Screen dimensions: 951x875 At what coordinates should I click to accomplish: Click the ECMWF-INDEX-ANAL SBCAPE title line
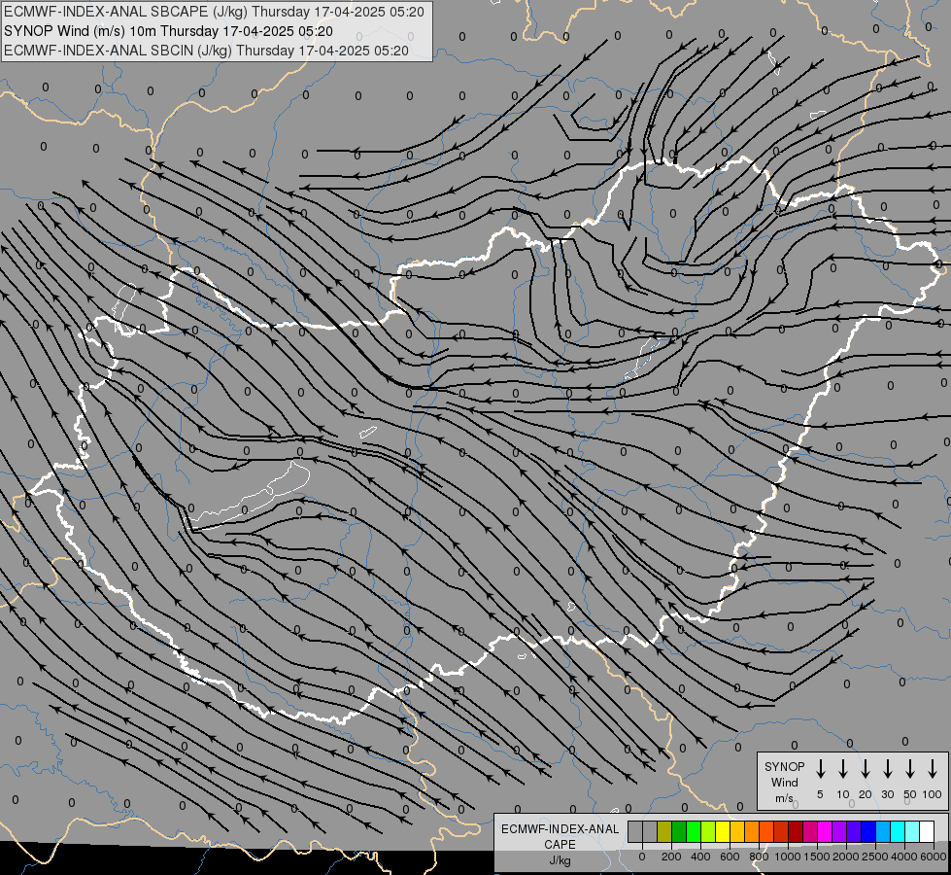click(x=214, y=12)
